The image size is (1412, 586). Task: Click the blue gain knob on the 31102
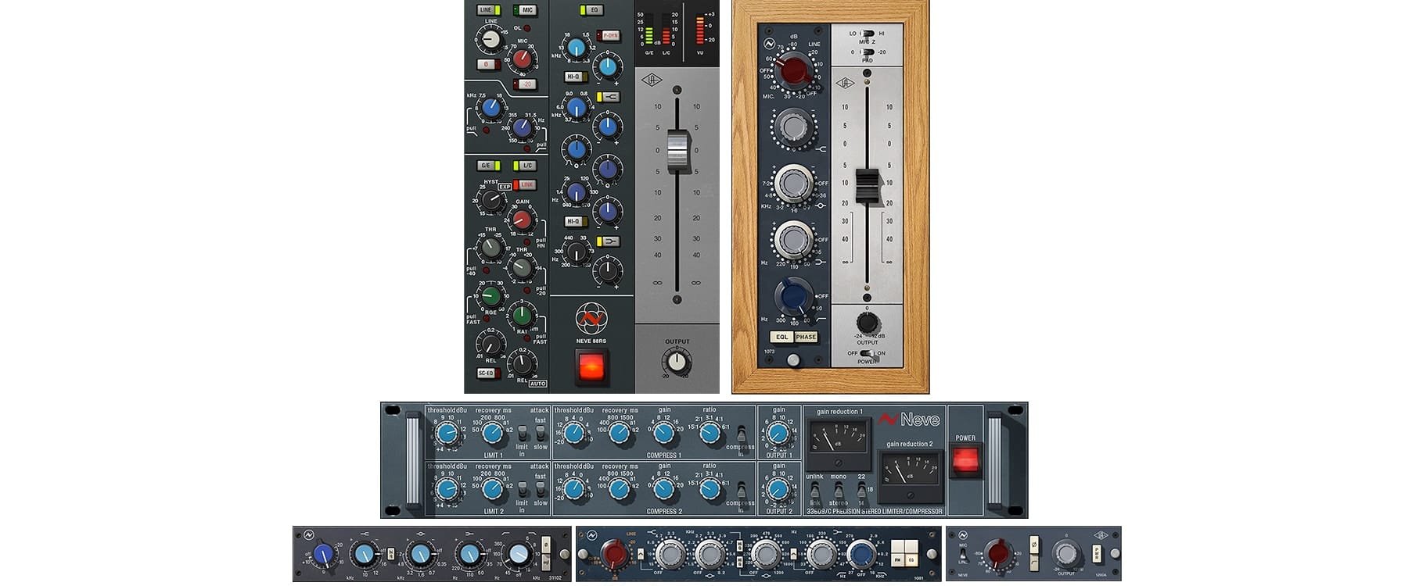point(322,555)
